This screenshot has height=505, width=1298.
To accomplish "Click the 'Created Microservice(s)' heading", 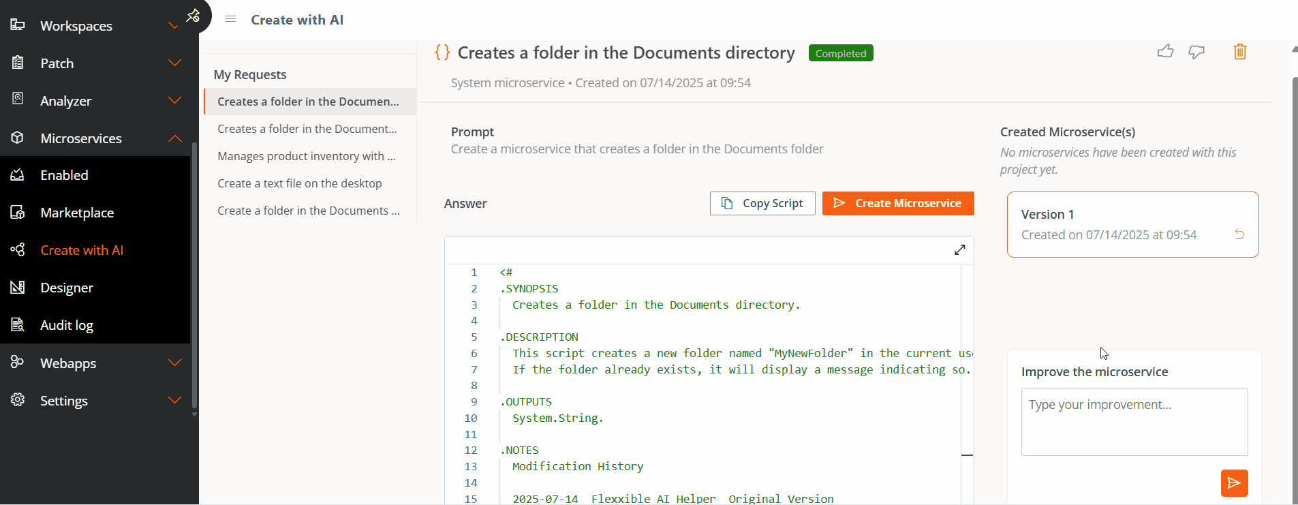I will pyautogui.click(x=1068, y=132).
